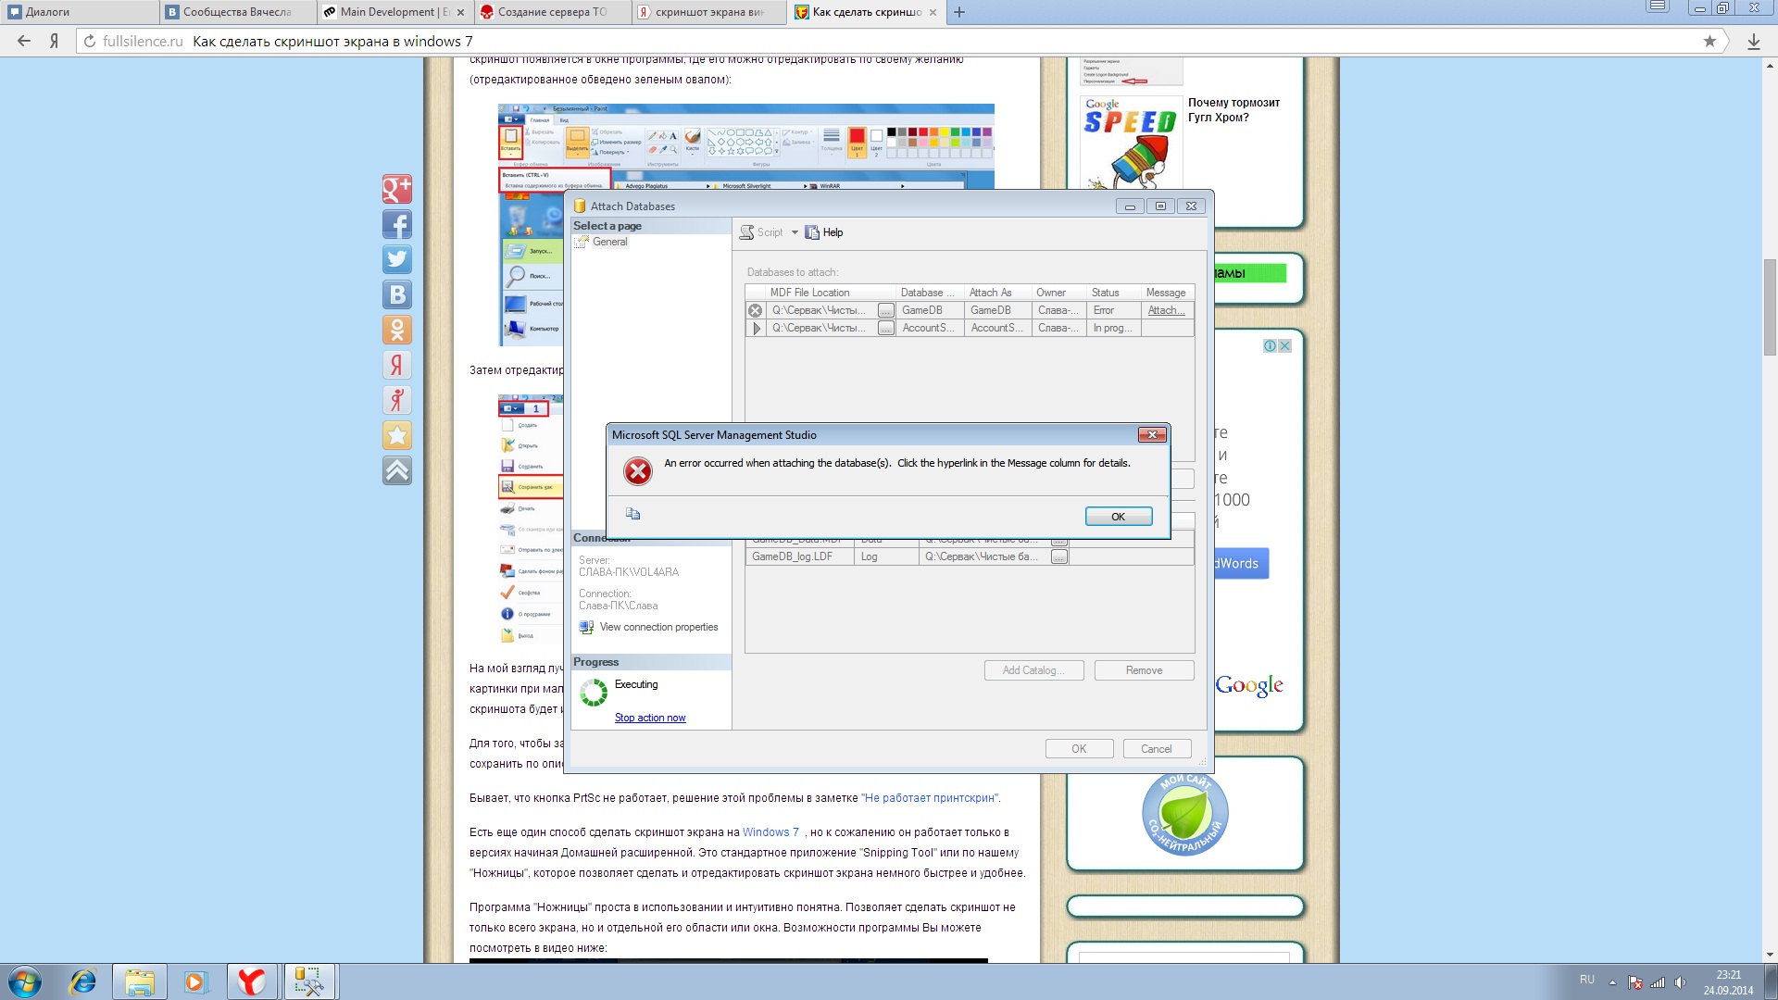Open 'Почему тормозит Гугл Хром?' article link
Image resolution: width=1778 pixels, height=1000 pixels.
click(1233, 109)
